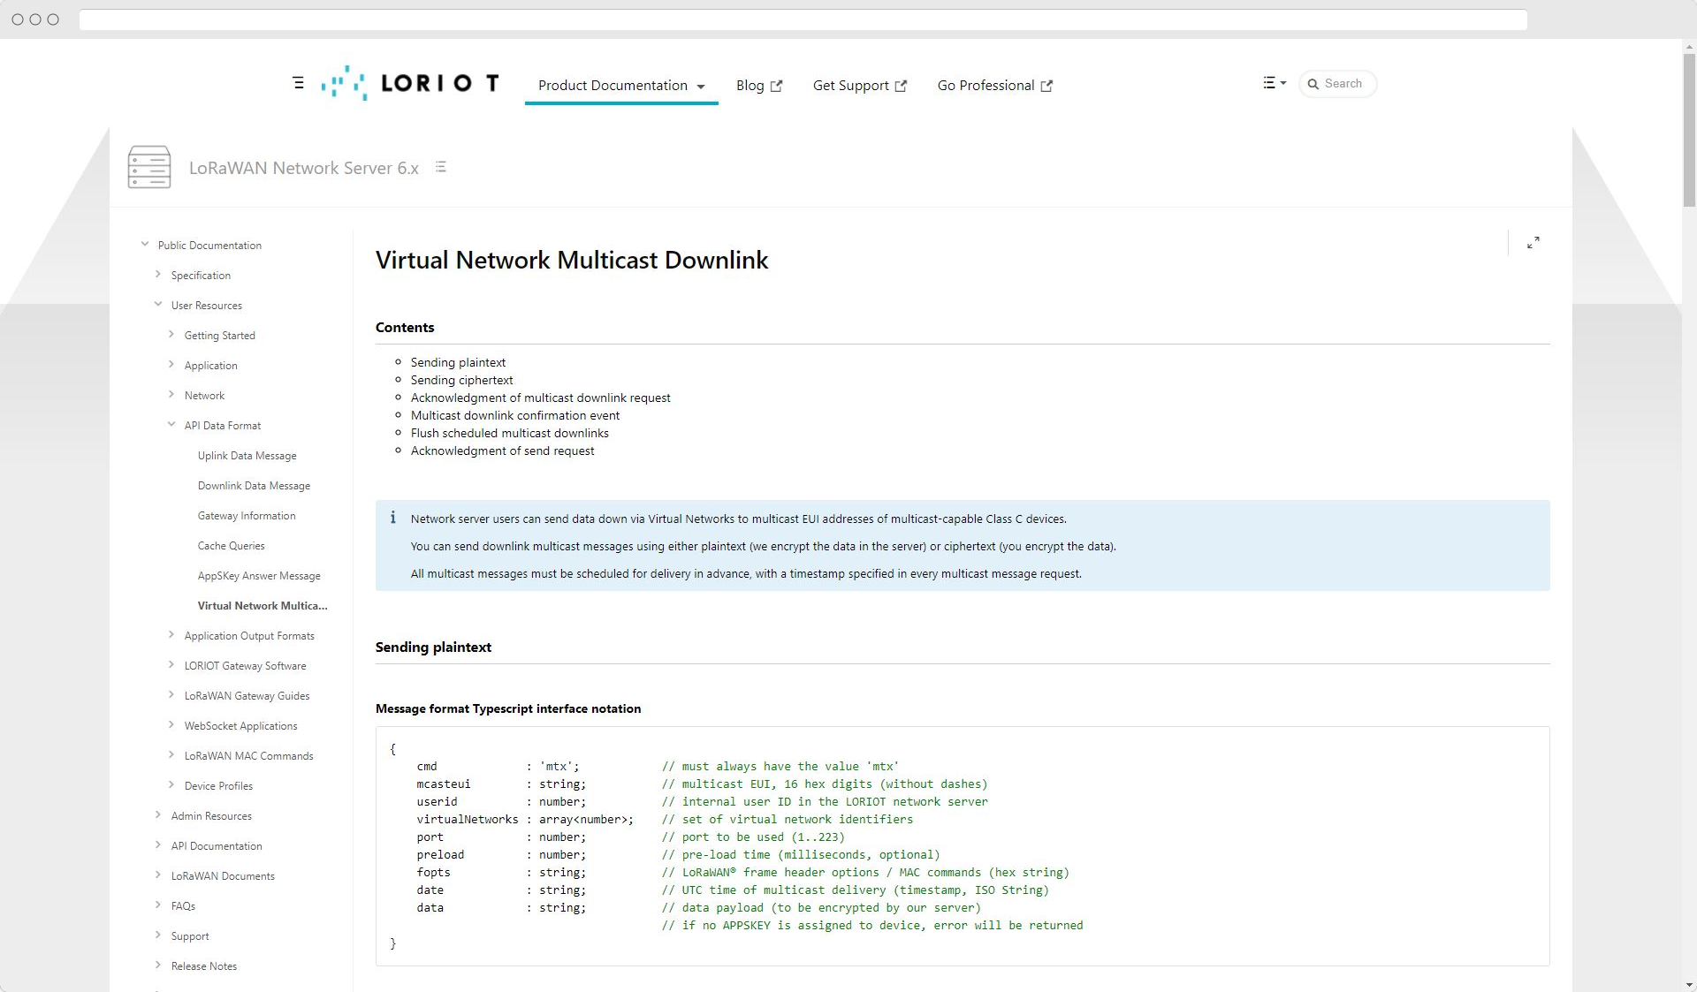Click the mcasteui field in the code block
The height and width of the screenshot is (992, 1697).
[444, 784]
